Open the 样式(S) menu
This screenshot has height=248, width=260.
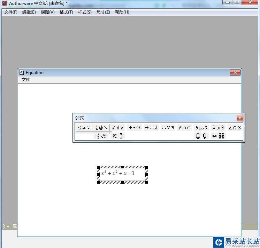point(85,12)
